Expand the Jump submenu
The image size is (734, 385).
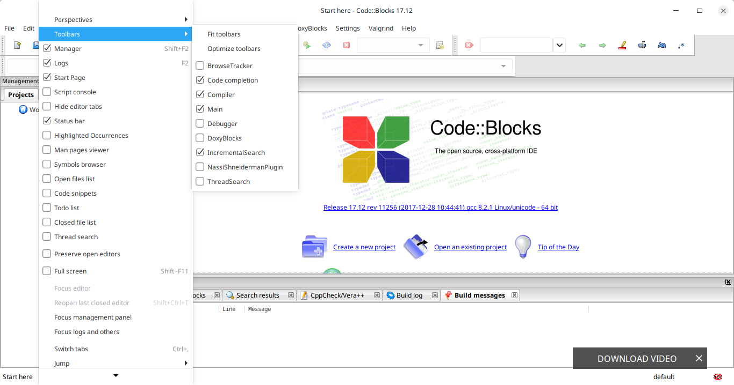tap(116, 363)
